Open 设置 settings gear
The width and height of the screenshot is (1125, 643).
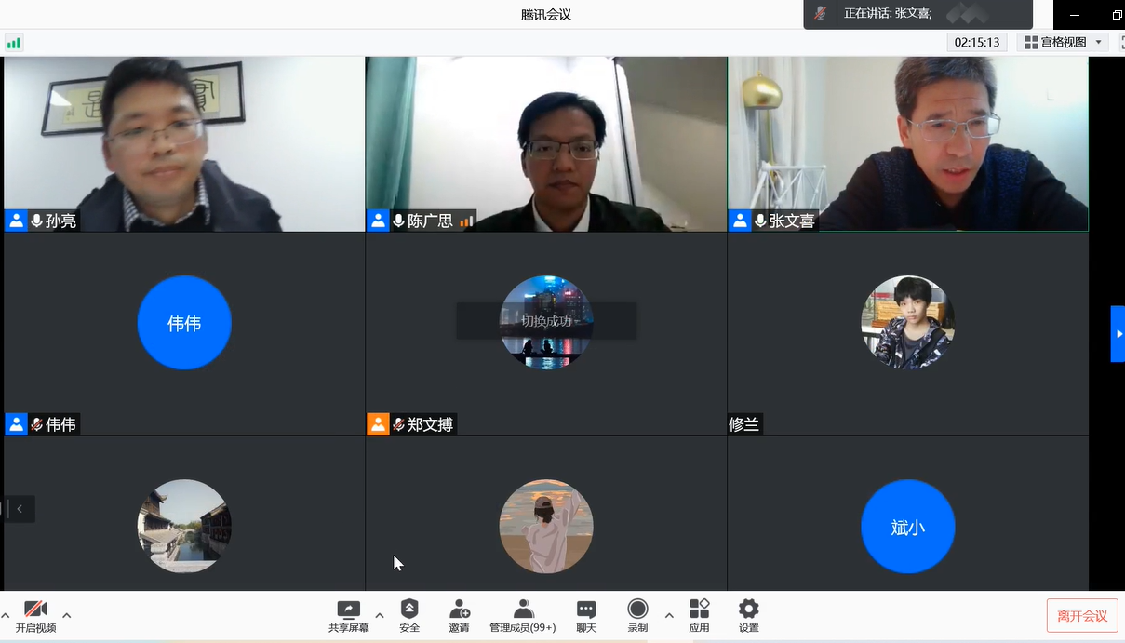coord(748,615)
